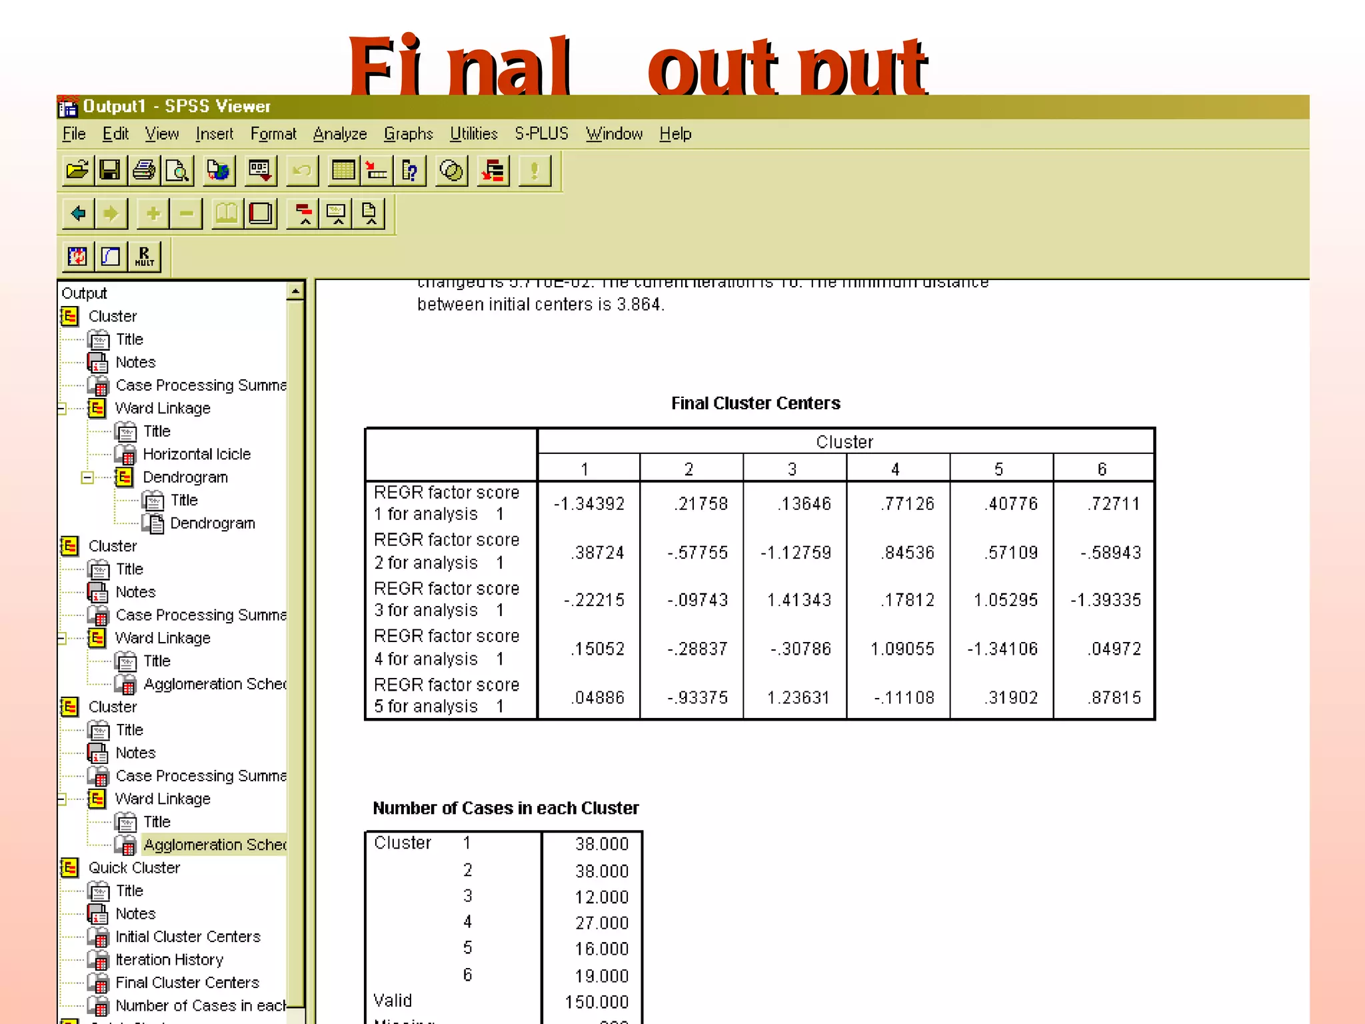This screenshot has height=1024, width=1365.
Task: Select Initial Cluster Centers outline item
Action: 188,937
